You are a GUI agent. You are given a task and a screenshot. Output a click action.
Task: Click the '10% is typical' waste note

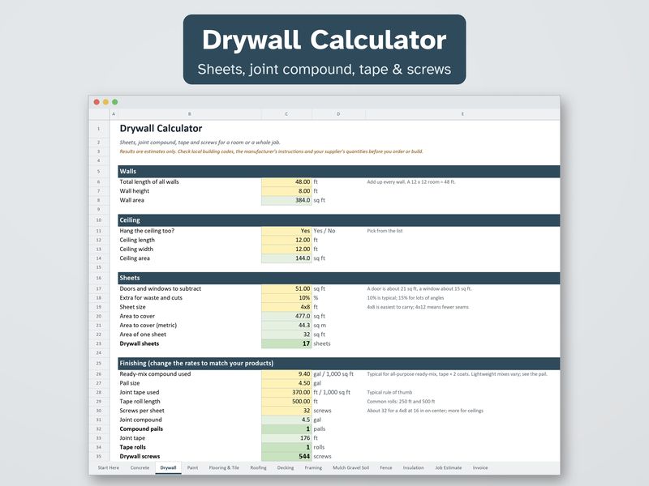coord(405,298)
